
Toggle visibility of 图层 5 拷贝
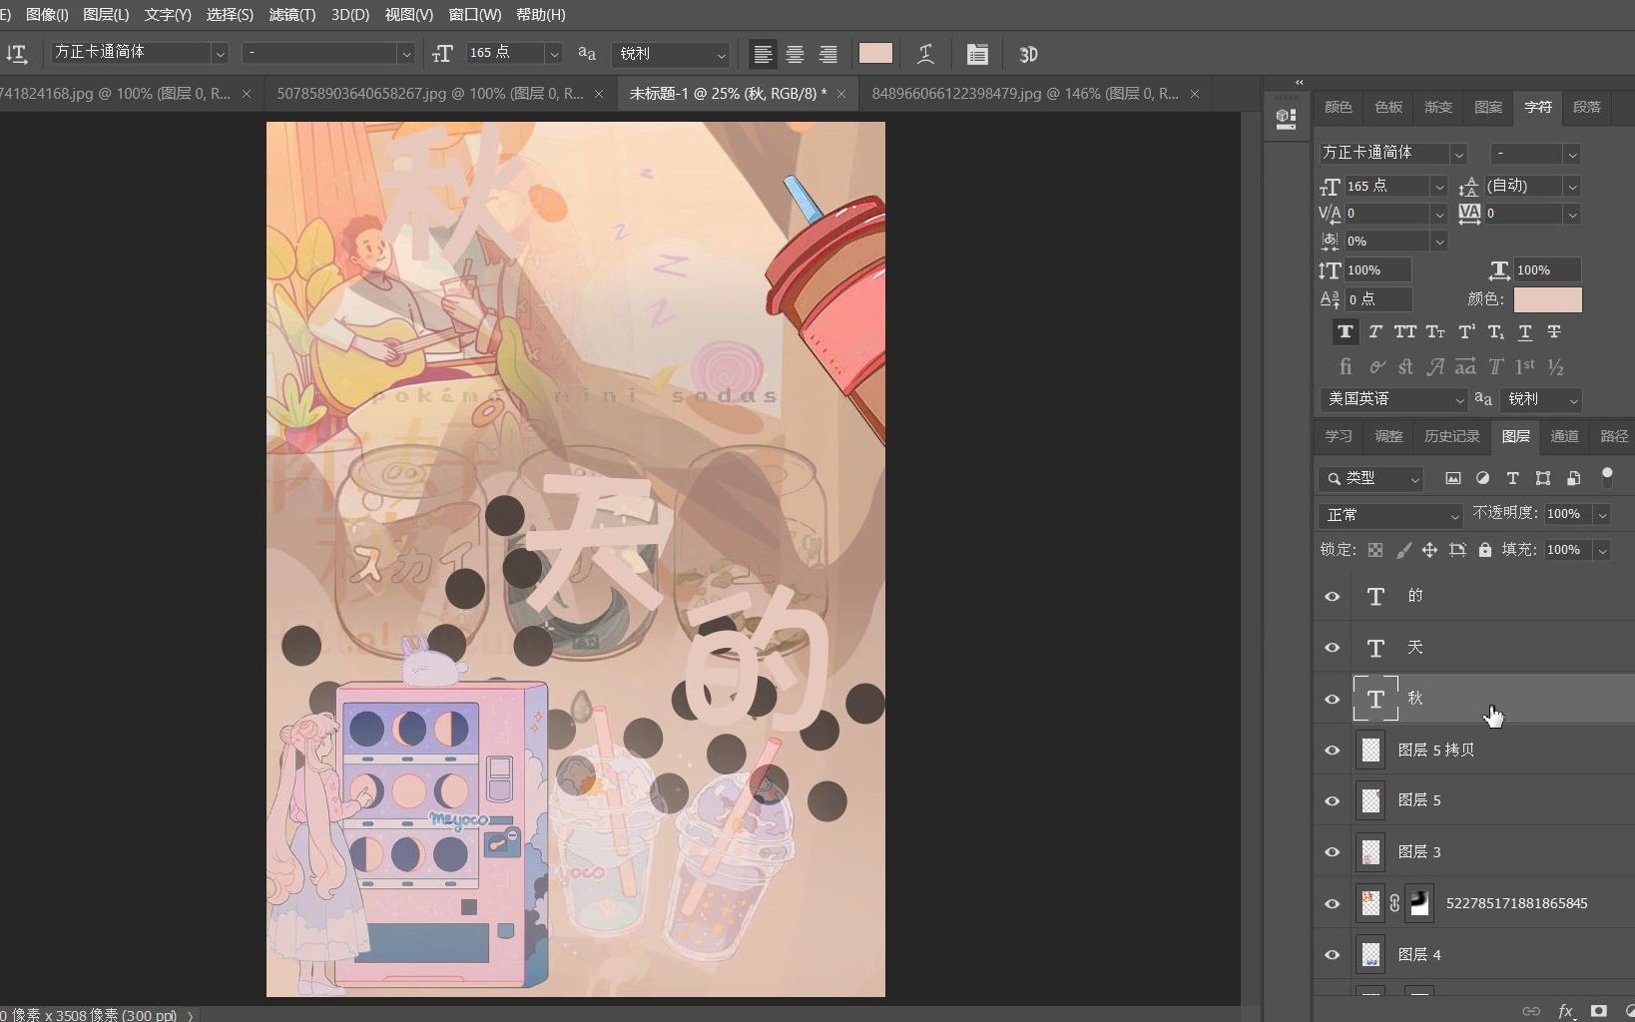click(1333, 751)
